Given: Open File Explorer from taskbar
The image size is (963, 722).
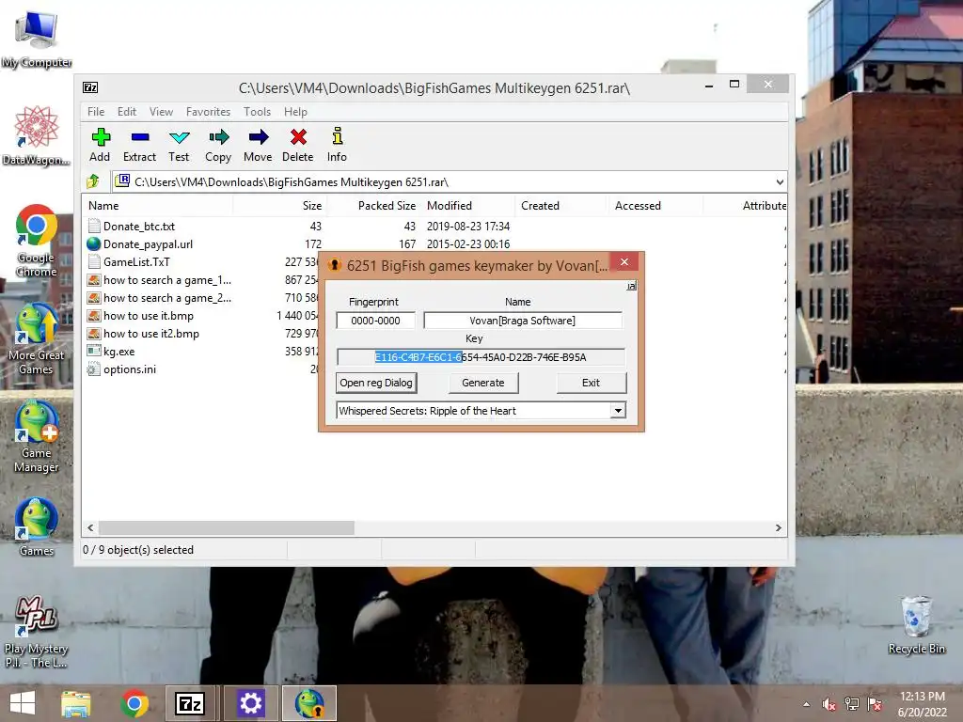Looking at the screenshot, I should [76, 703].
